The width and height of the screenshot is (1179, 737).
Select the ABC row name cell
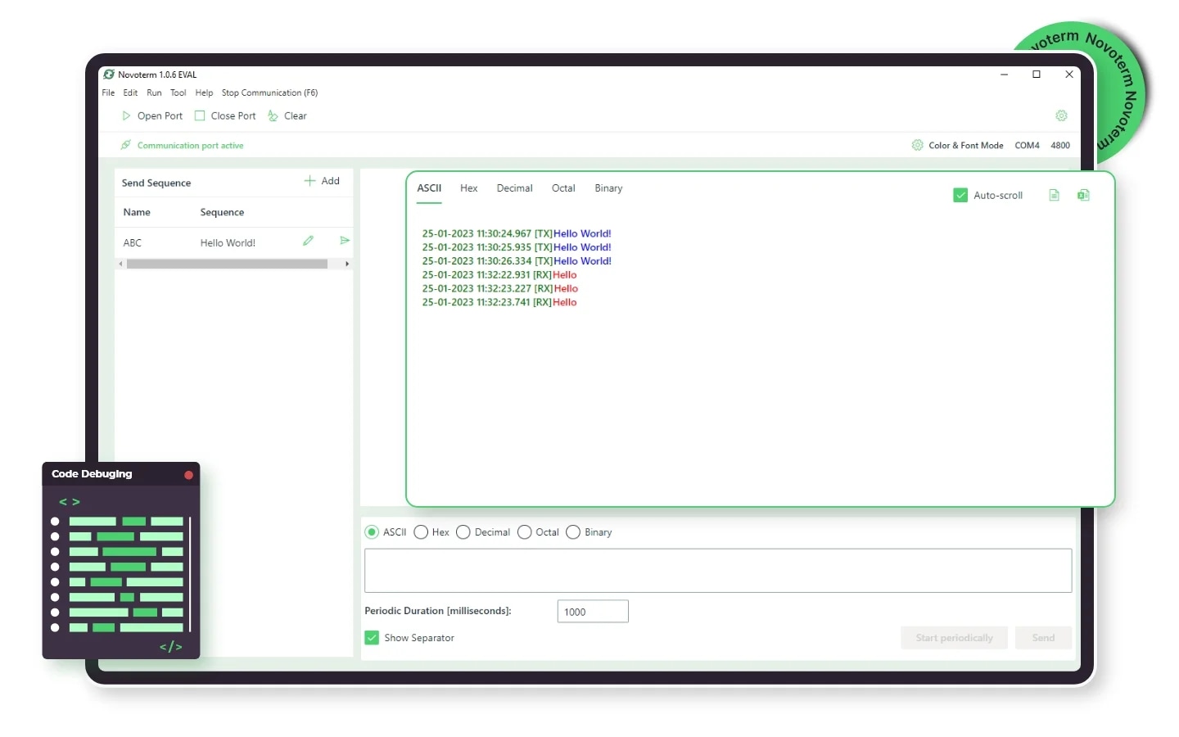[133, 243]
